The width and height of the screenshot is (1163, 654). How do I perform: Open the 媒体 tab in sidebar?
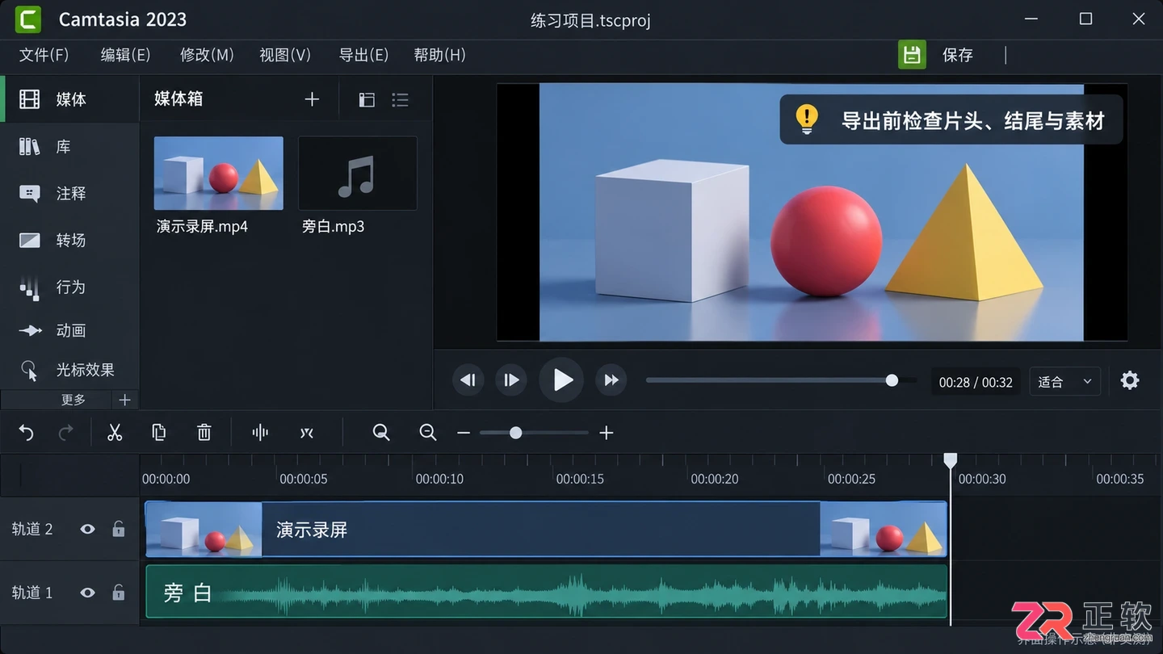tap(70, 99)
